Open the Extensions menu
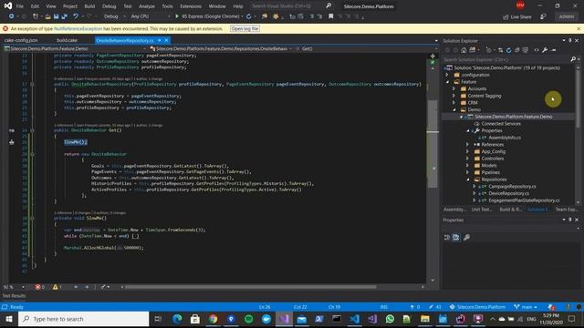Screen dimensions: 584x328 [191, 6]
